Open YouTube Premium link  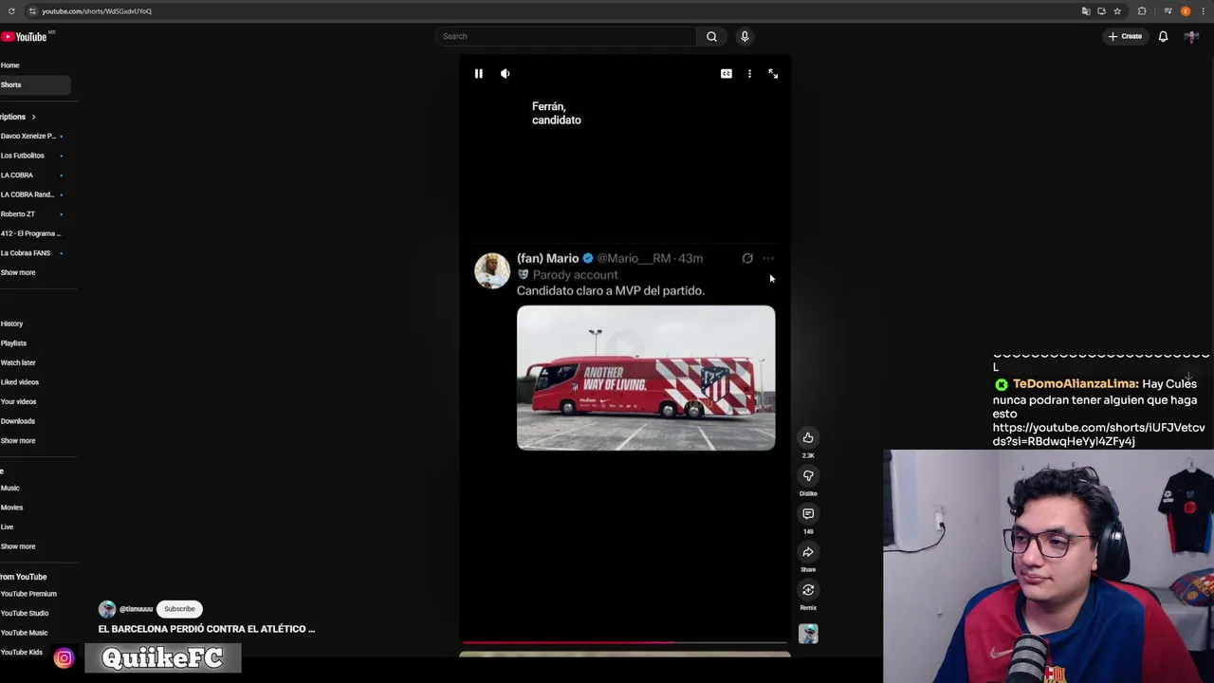click(28, 594)
